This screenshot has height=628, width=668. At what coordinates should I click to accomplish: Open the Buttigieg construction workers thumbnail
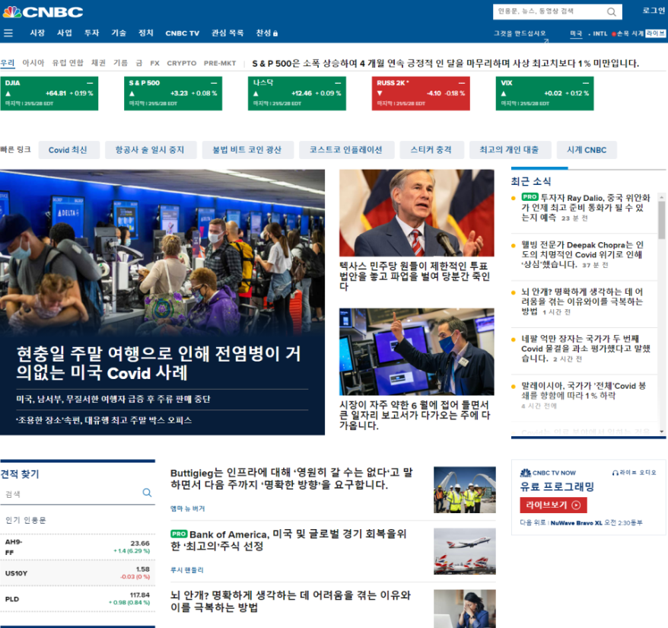(464, 489)
